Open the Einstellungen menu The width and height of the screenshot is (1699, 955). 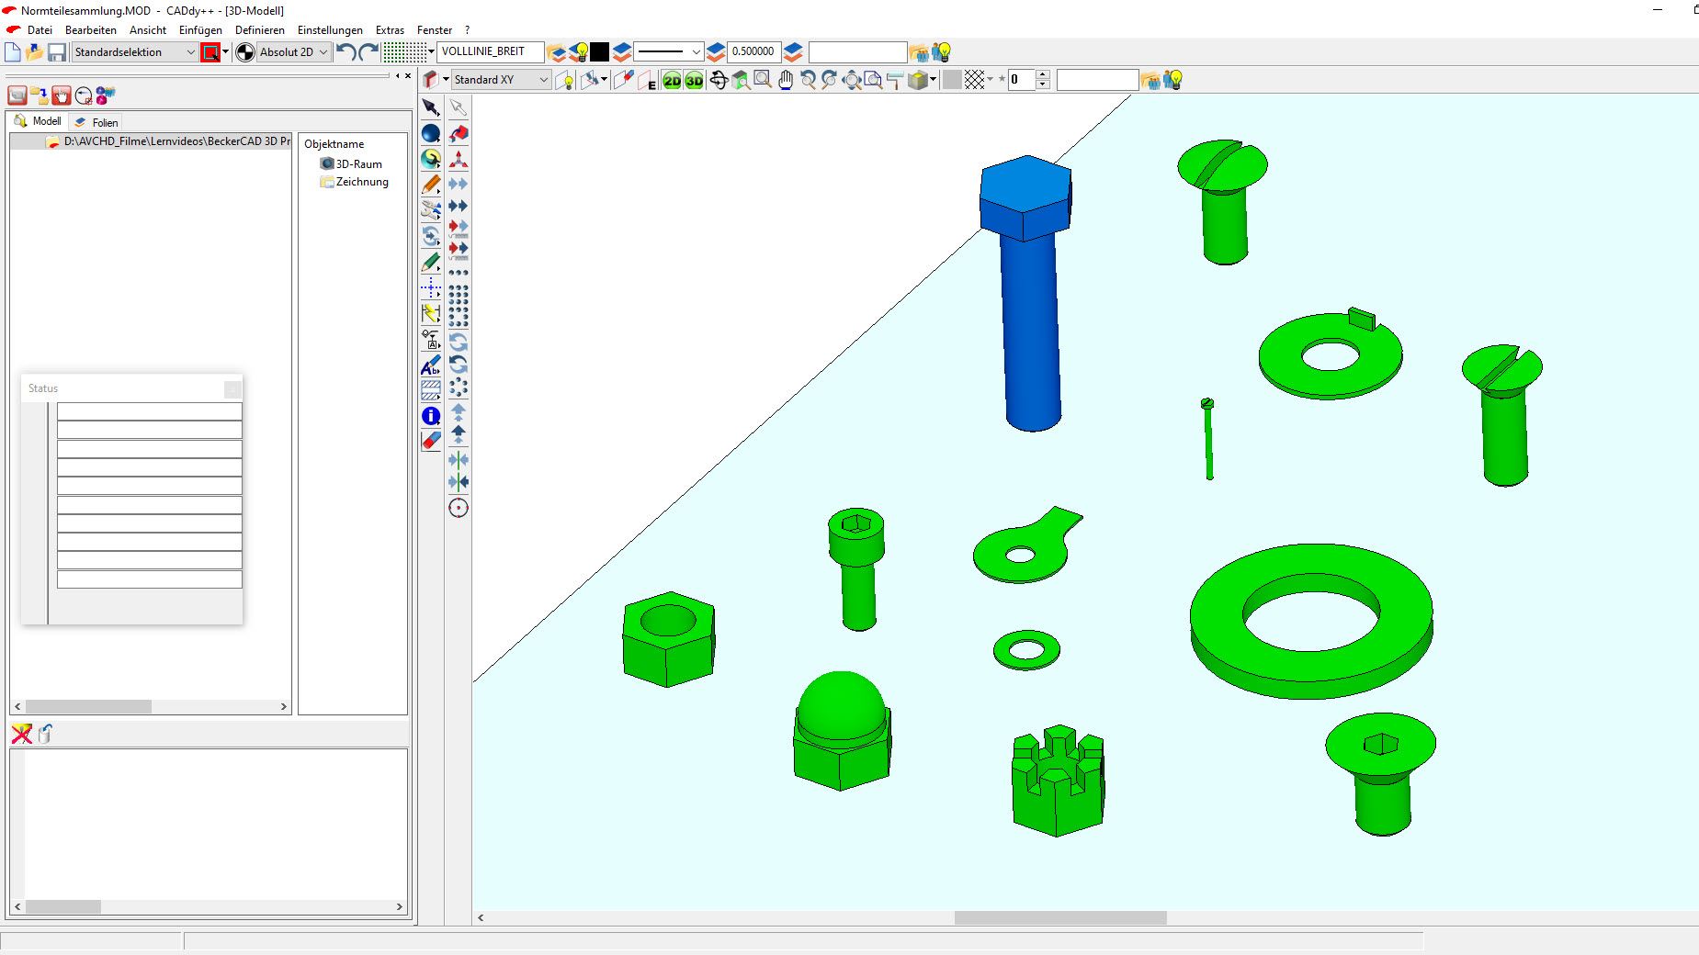coord(330,30)
